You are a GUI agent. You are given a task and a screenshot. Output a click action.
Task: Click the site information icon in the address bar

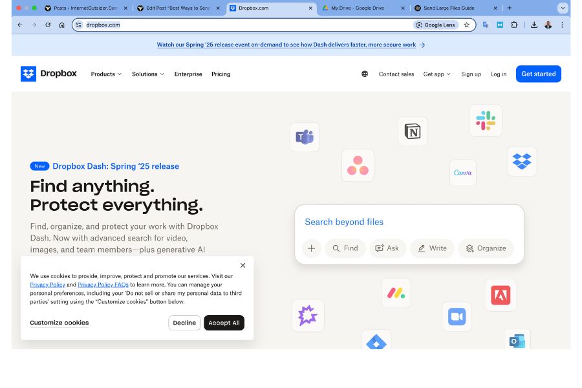(x=78, y=25)
